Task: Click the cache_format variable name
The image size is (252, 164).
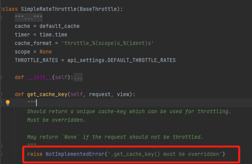Action: (x=33, y=43)
